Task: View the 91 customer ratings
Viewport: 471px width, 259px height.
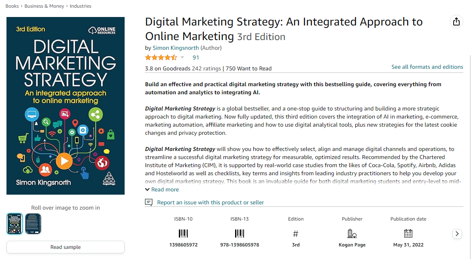Action: 195,57
